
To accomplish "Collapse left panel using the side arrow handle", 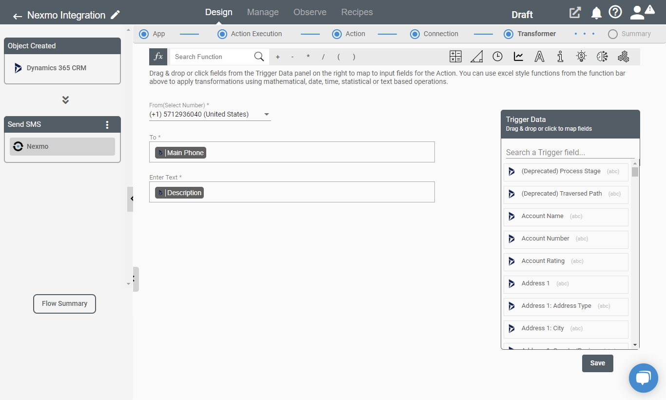I will 130,199.
